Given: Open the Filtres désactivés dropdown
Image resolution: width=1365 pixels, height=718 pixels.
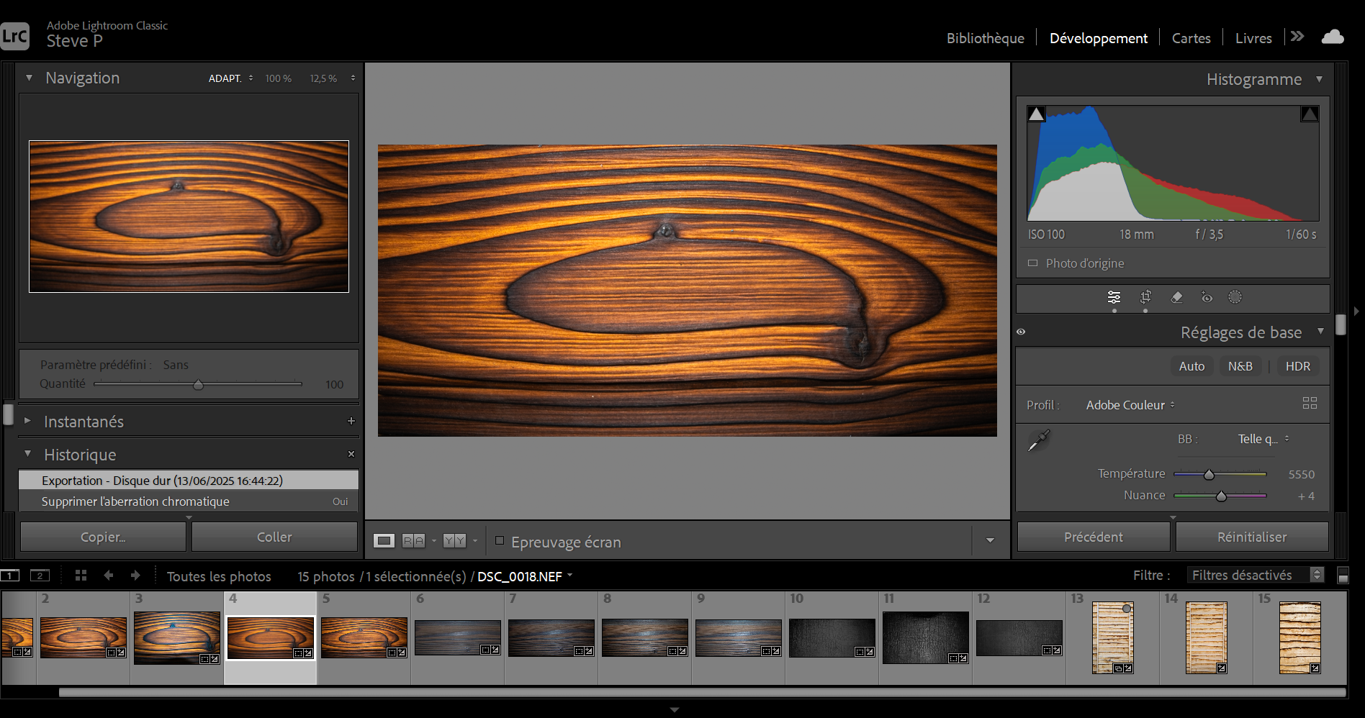Looking at the screenshot, I should coord(1256,575).
